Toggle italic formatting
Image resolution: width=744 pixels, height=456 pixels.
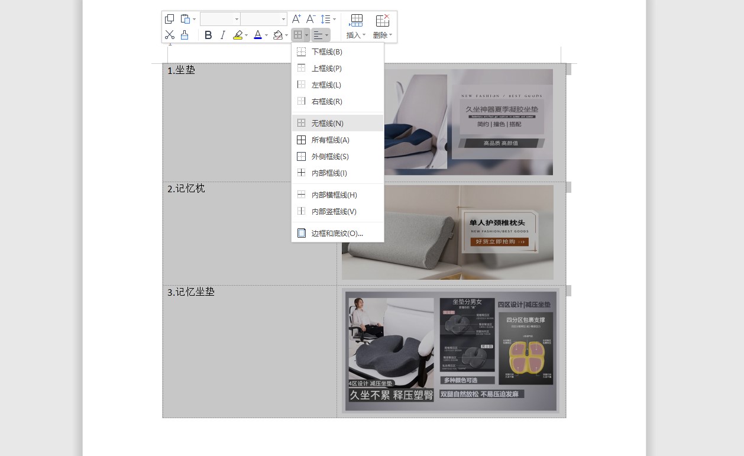pos(222,34)
